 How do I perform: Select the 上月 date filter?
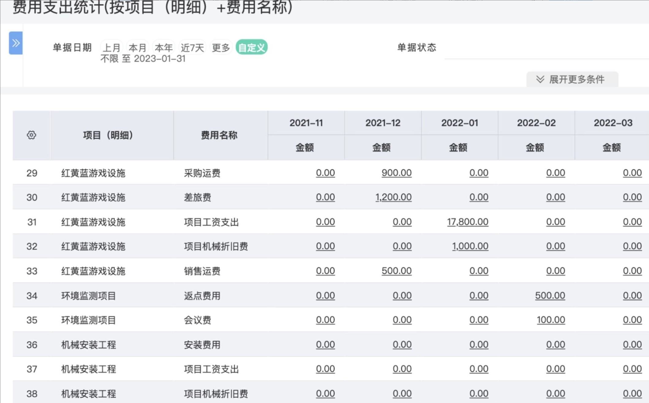[x=111, y=48]
